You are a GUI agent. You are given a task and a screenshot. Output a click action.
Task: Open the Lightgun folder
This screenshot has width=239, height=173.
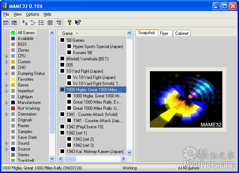point(25,97)
